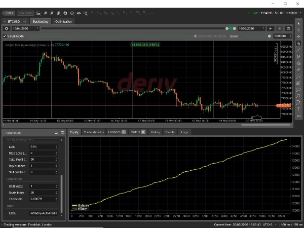
Task: Open the 19/05/2026 end date dropdown
Action: pos(251,28)
